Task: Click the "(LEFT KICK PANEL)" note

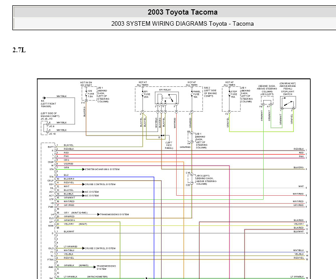Action: point(169,145)
